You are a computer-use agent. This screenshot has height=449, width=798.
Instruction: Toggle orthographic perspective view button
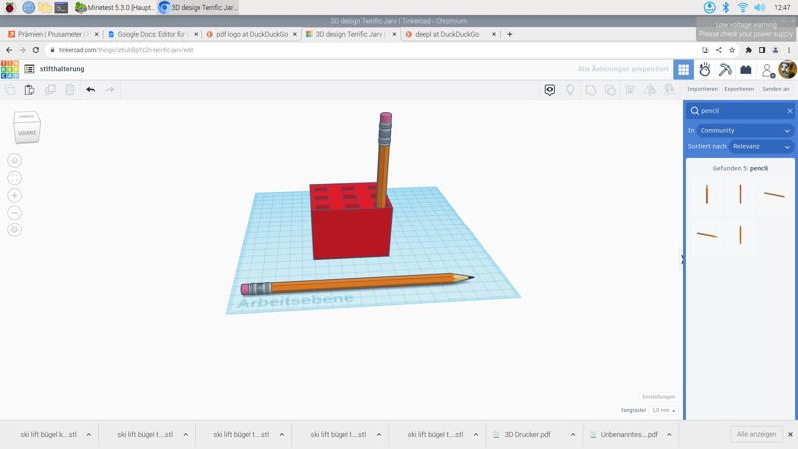pyautogui.click(x=14, y=230)
